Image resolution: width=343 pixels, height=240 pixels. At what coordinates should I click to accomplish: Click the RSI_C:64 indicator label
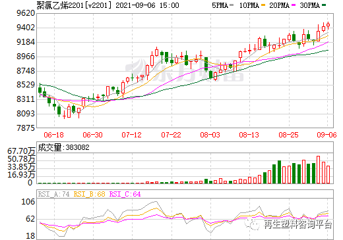(125, 194)
